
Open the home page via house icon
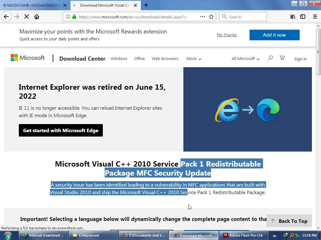(37, 17)
